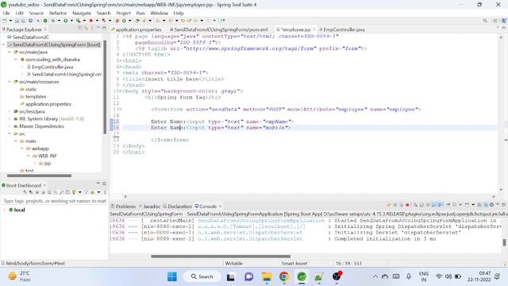Viewport: 508px width, 286px height.
Task: Expand the src/test/java folder
Action: (x=10, y=111)
